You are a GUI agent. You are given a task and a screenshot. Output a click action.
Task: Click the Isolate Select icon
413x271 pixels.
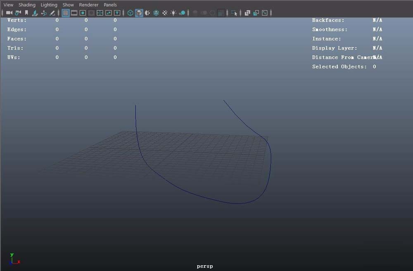234,13
